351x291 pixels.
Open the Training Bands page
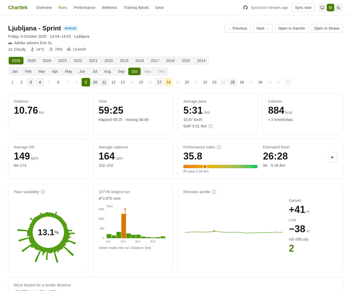136,8
